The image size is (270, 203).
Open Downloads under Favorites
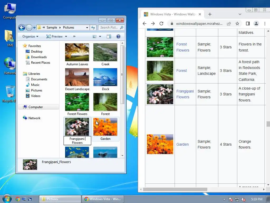click(x=39, y=57)
